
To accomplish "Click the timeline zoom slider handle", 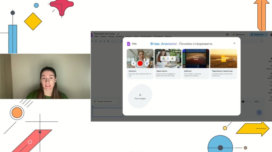I will tap(243, 101).
